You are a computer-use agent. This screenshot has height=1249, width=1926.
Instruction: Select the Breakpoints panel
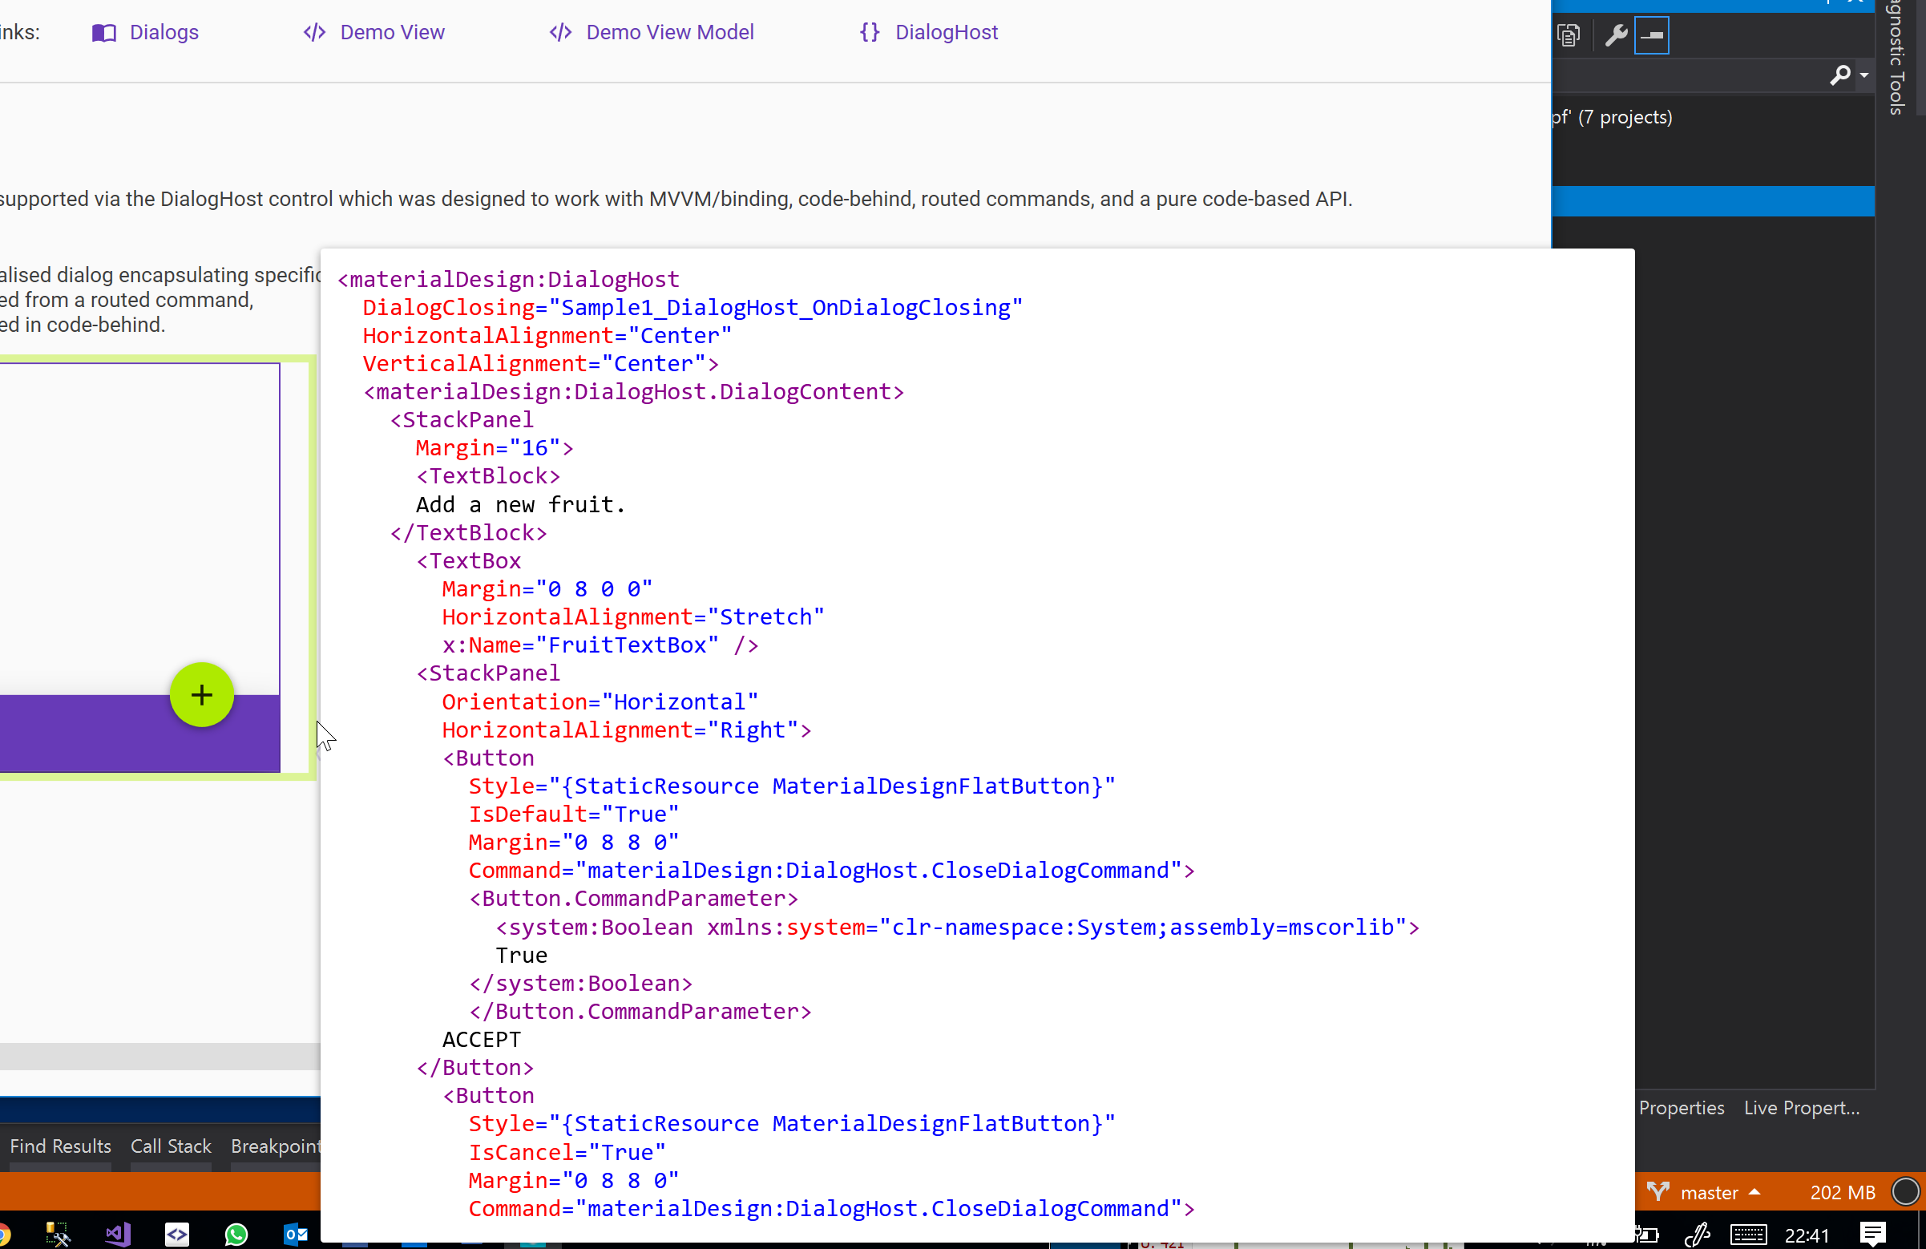click(x=276, y=1146)
